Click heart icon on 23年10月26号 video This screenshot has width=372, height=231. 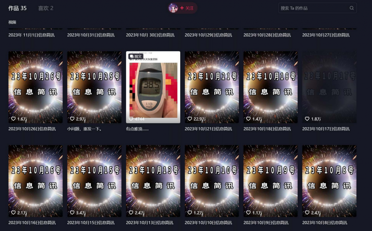pos(13,119)
